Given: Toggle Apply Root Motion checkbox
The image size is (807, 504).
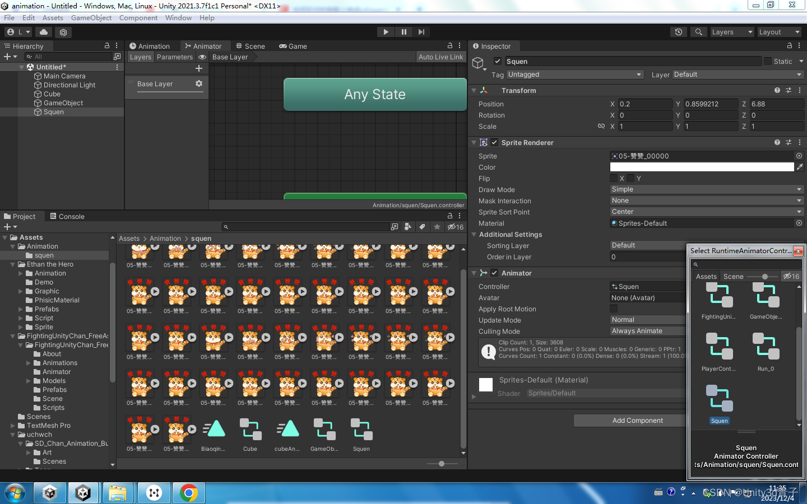Looking at the screenshot, I should [614, 309].
